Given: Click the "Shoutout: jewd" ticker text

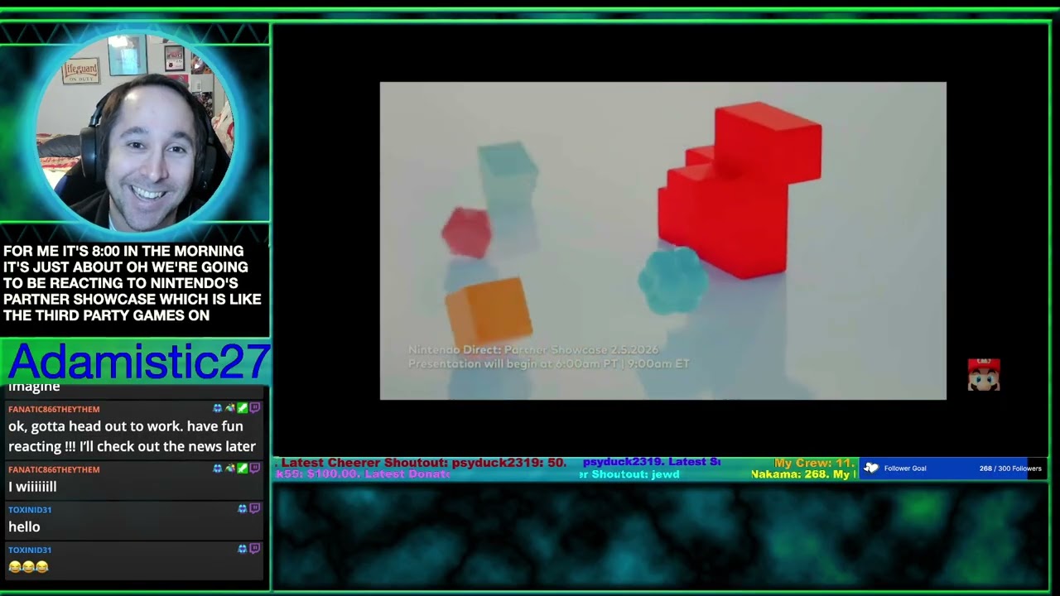Looking at the screenshot, I should click(634, 474).
